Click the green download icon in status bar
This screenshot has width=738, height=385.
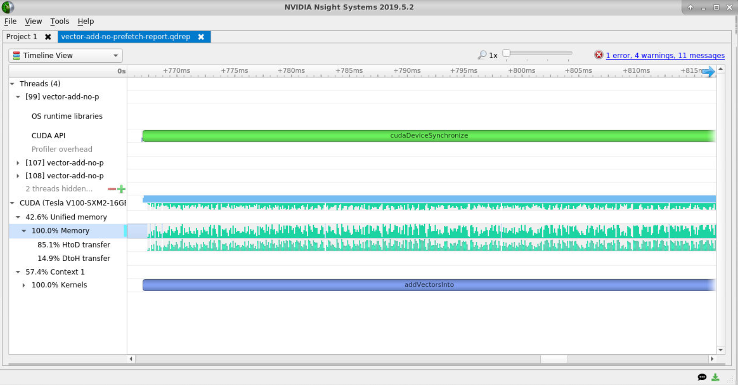coord(715,377)
